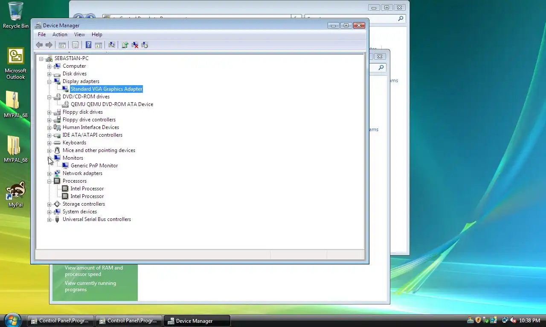Select the 'Network adapters' label
The height and width of the screenshot is (327, 546).
click(82, 173)
